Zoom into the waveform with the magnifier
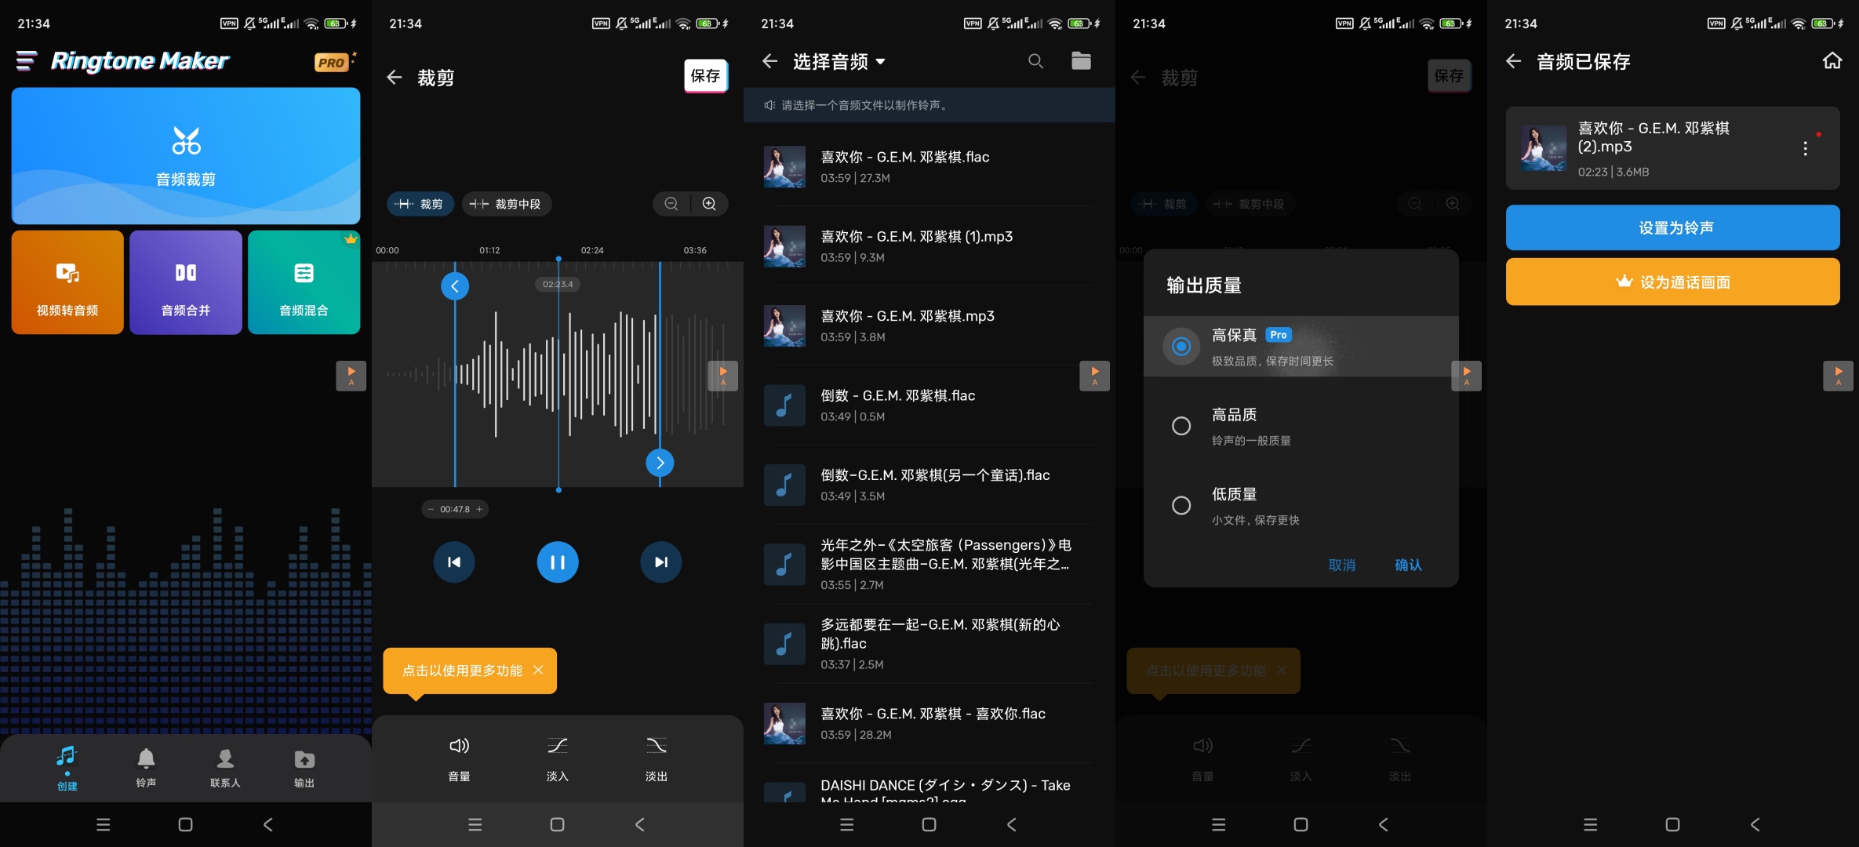1859x847 pixels. pos(709,203)
